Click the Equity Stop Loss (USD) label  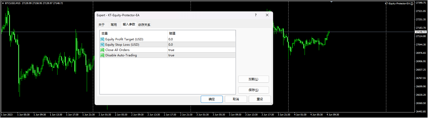[122, 45]
